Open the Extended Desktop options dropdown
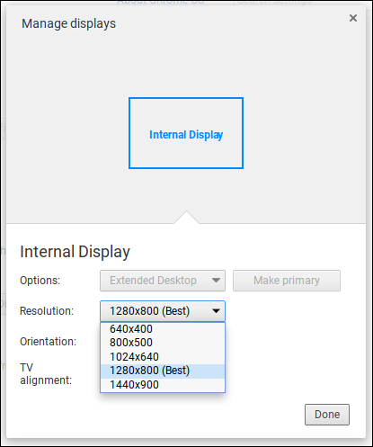The height and width of the screenshot is (447, 373). tap(163, 281)
